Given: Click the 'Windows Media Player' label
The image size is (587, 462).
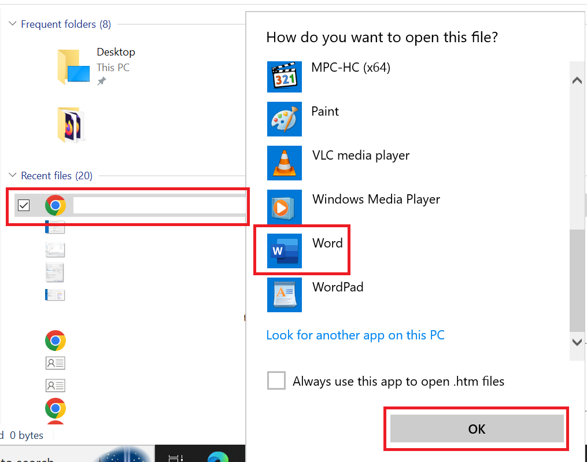Looking at the screenshot, I should 376,199.
